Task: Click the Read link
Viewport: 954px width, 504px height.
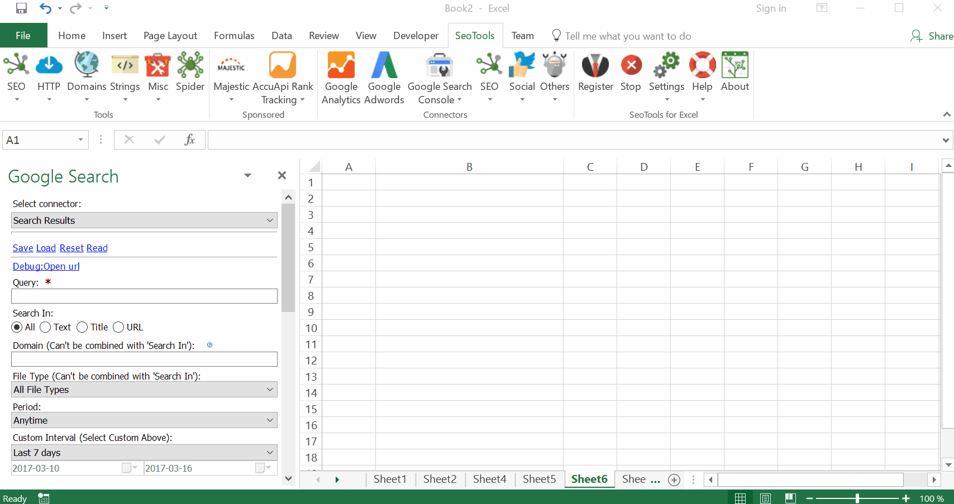Action: (x=97, y=248)
